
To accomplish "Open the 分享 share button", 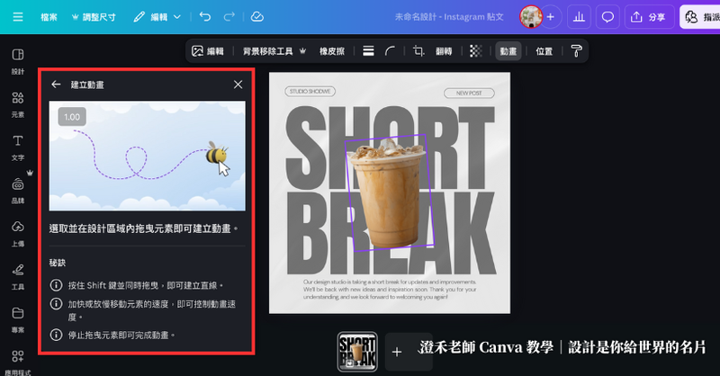I will point(649,17).
